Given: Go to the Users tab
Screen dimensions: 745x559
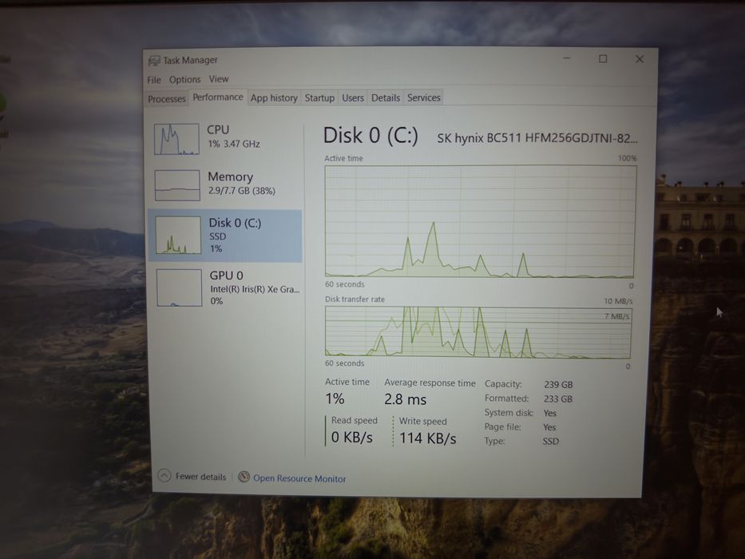Looking at the screenshot, I should click(353, 98).
